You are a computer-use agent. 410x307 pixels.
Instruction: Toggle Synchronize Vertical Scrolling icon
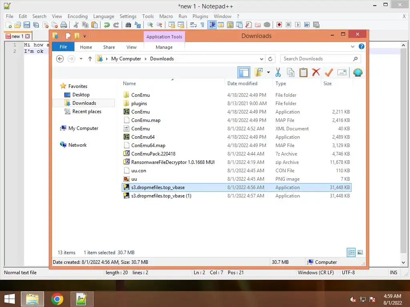(171, 25)
